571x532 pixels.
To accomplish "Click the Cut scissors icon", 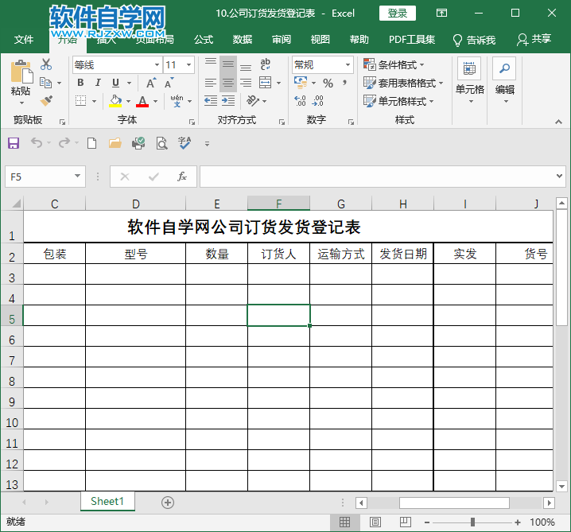I will point(46,64).
